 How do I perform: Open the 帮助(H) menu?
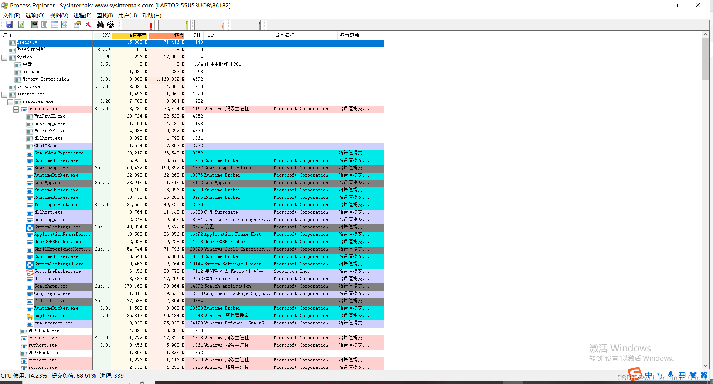point(152,15)
